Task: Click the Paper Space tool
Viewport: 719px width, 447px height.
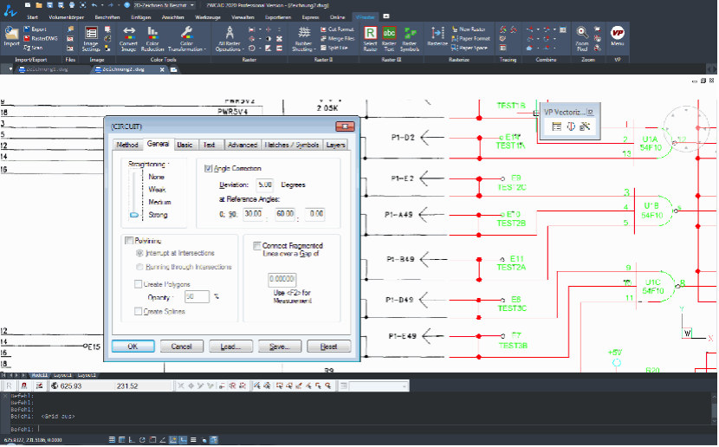Action: tap(470, 48)
